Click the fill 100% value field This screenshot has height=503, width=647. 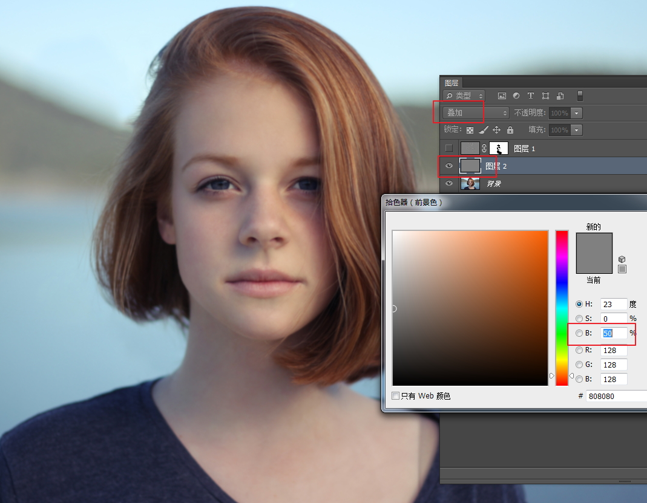pos(560,130)
